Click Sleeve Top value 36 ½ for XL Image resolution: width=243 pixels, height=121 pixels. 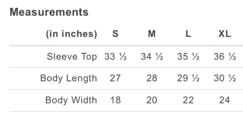tap(225, 57)
